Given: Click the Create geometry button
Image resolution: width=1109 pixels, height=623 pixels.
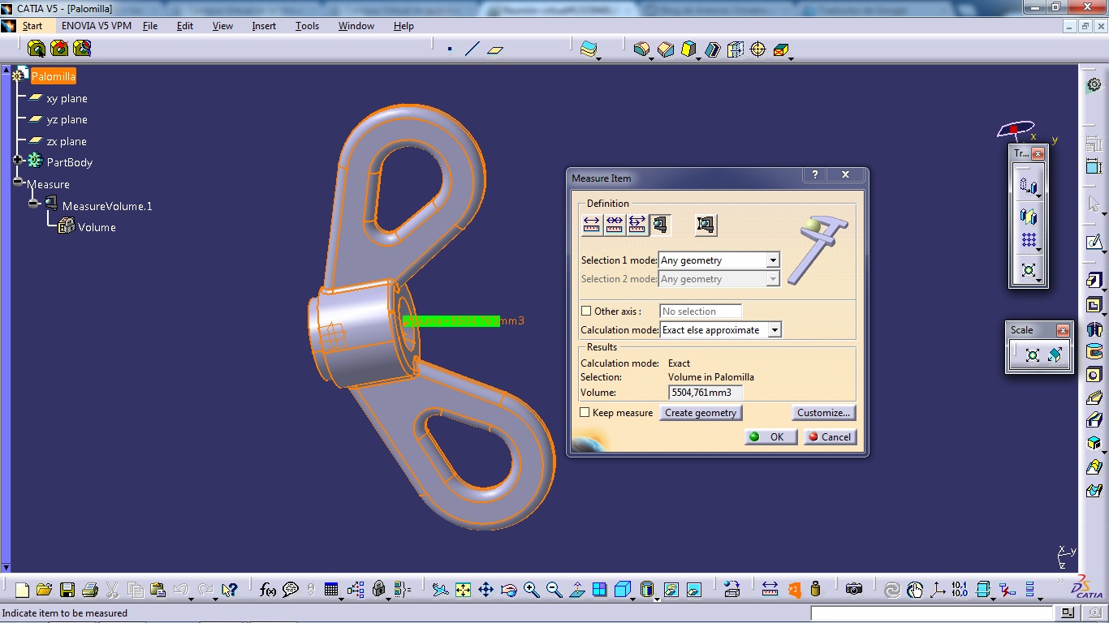Looking at the screenshot, I should (701, 413).
